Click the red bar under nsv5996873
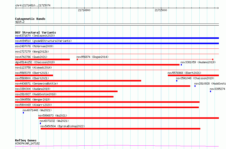This screenshot has height=149, width=226. [129, 118]
